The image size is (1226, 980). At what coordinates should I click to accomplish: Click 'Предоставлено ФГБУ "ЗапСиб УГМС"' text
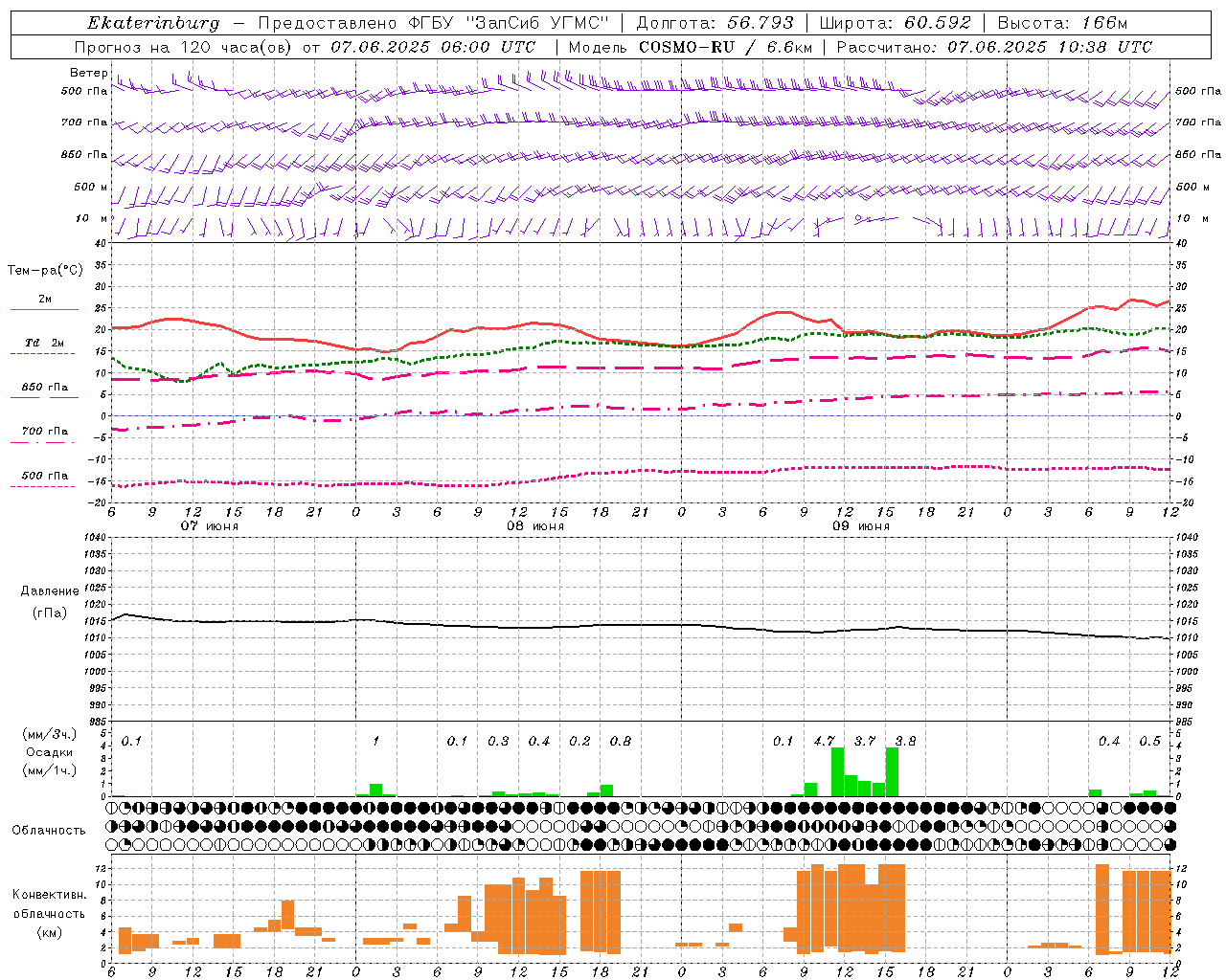435,23
